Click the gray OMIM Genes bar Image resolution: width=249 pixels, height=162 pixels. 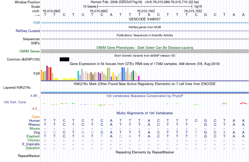coord(145,51)
